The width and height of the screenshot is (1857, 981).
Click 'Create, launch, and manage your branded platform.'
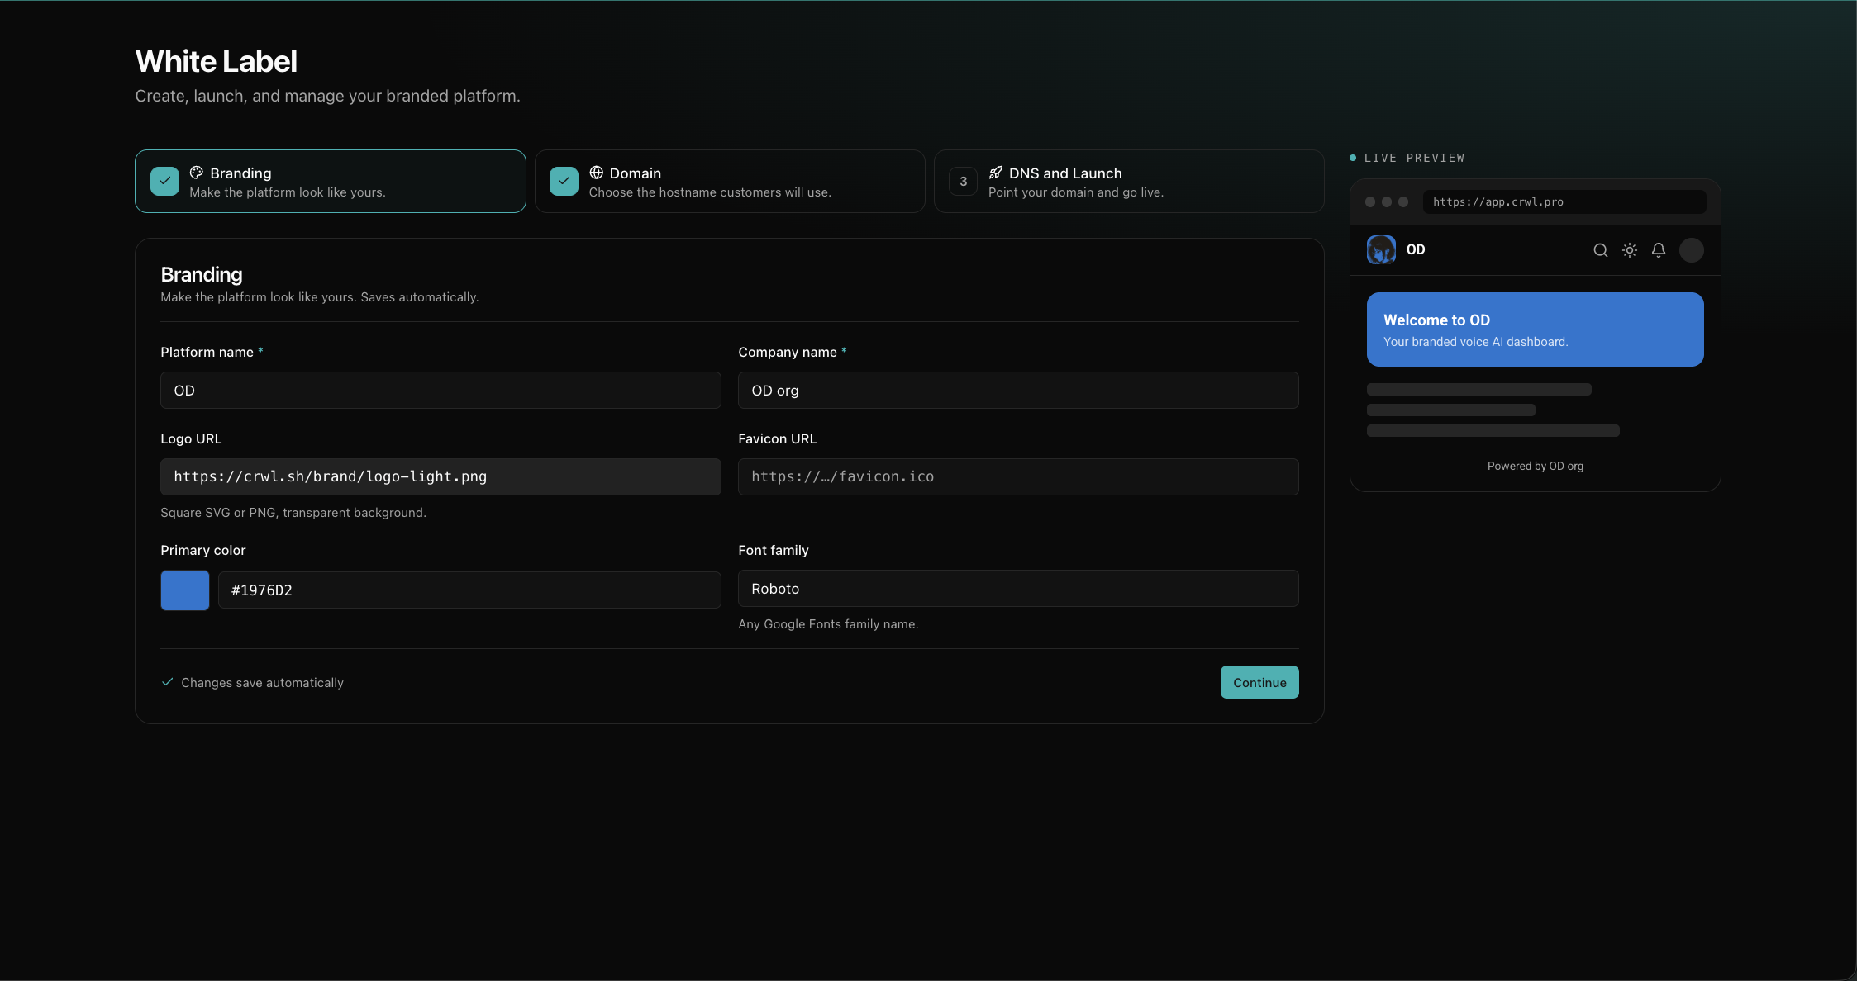327,96
